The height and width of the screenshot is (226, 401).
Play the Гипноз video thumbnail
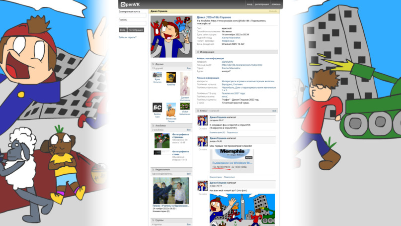point(171,191)
